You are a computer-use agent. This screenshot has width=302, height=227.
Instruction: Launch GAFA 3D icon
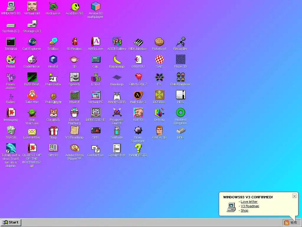[x=159, y=130]
